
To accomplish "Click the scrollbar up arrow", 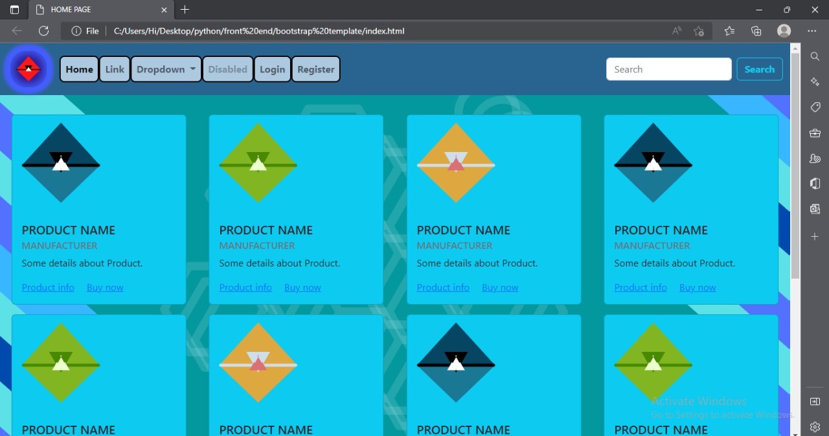I will tap(795, 48).
